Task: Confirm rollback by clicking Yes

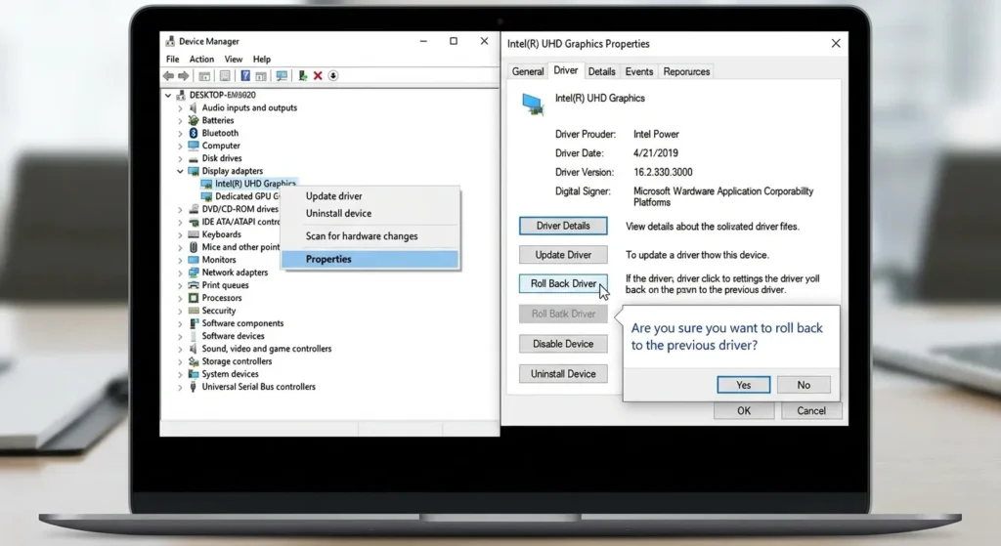Action: (743, 385)
